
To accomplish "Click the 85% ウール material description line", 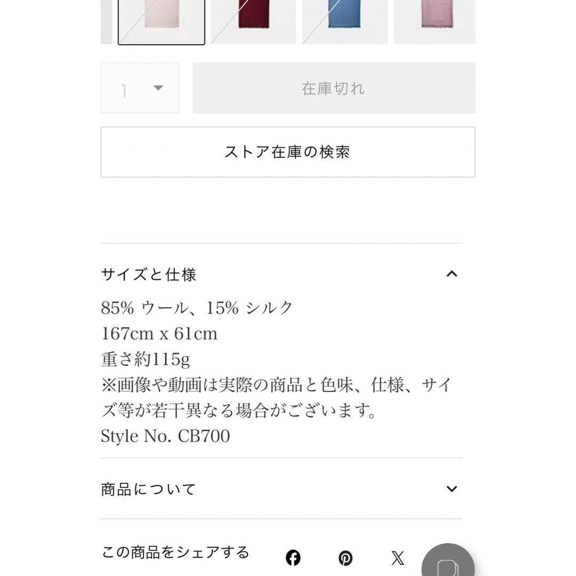I will click(x=197, y=308).
